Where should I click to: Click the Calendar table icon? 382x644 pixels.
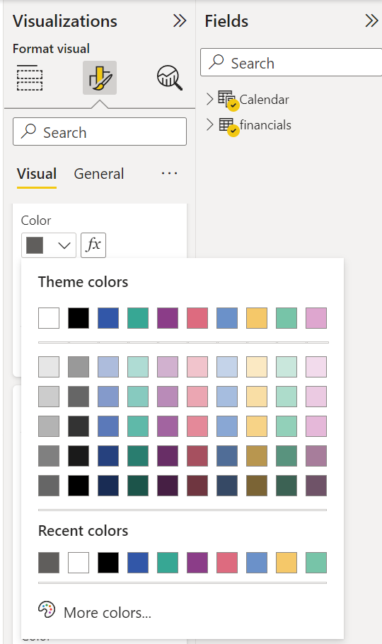click(226, 98)
